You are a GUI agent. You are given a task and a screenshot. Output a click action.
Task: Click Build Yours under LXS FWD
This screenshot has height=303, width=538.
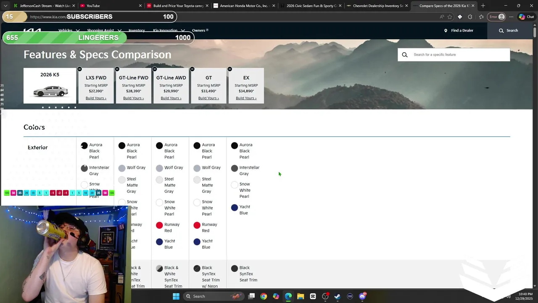click(x=96, y=98)
